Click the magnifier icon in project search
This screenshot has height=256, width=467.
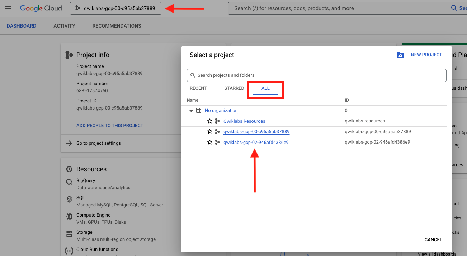point(193,75)
